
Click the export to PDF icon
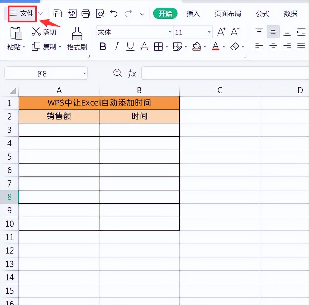72,14
